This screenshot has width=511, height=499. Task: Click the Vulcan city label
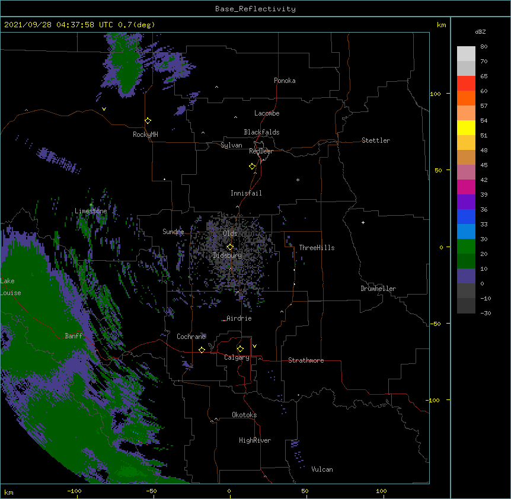click(322, 469)
